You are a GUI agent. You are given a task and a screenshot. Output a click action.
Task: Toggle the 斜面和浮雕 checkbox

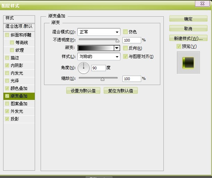pyautogui.click(x=7, y=35)
